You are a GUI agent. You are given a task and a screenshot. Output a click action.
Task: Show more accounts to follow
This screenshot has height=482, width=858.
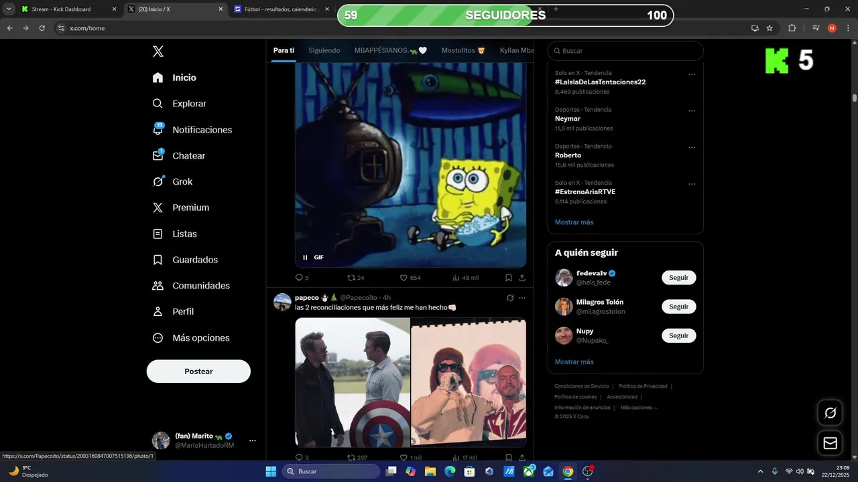574,361
